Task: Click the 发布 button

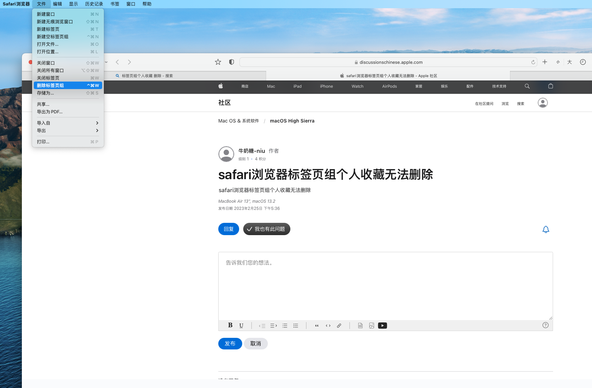Action: 230,344
